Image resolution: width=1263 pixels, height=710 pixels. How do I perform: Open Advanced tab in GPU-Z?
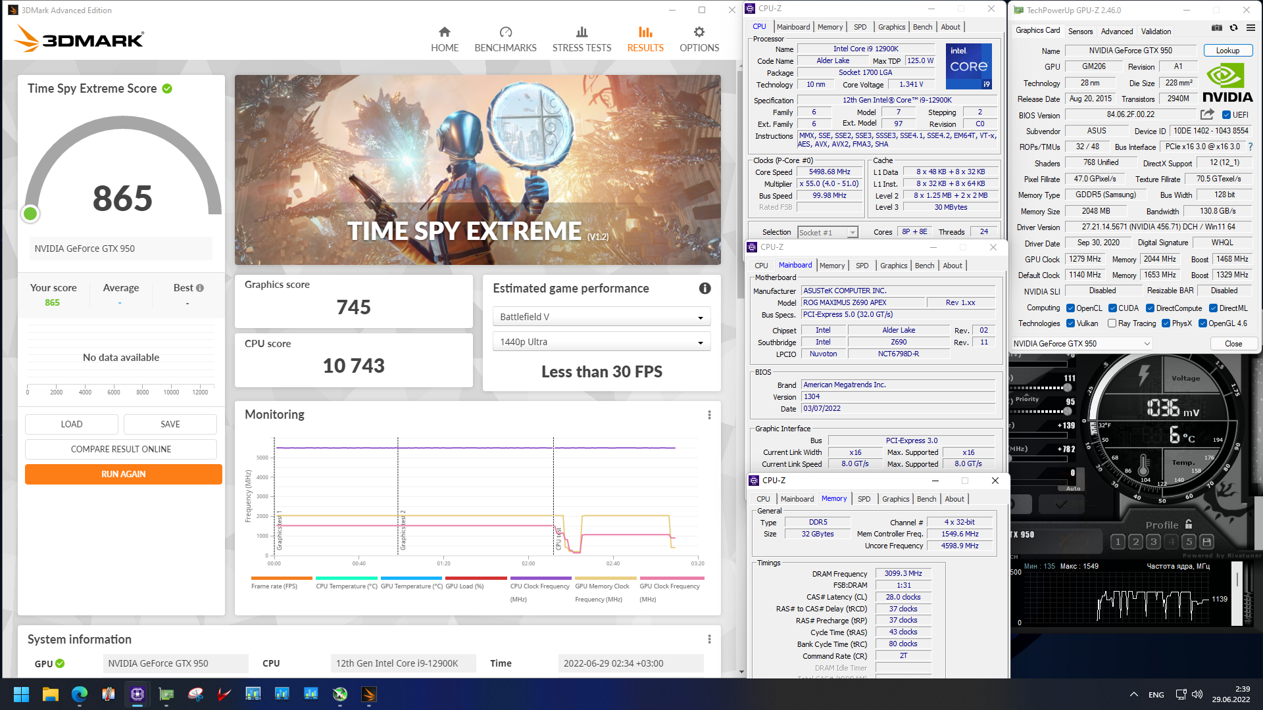pos(1117,31)
